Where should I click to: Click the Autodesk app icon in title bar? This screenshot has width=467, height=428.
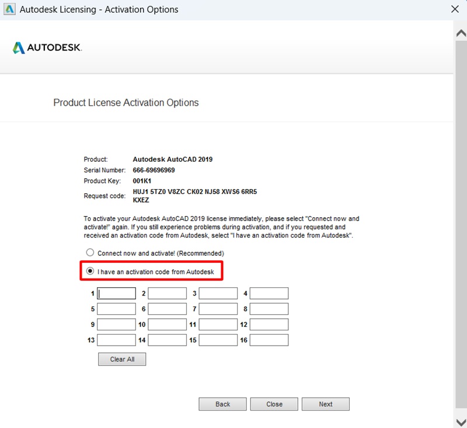coord(10,9)
